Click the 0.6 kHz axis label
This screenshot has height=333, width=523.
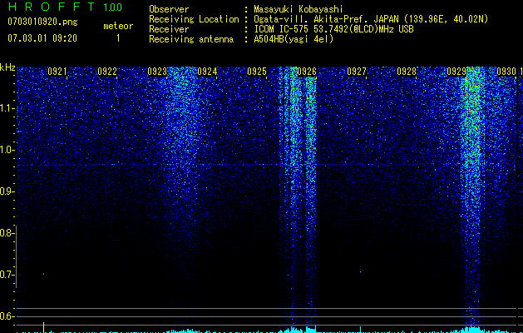point(7,316)
